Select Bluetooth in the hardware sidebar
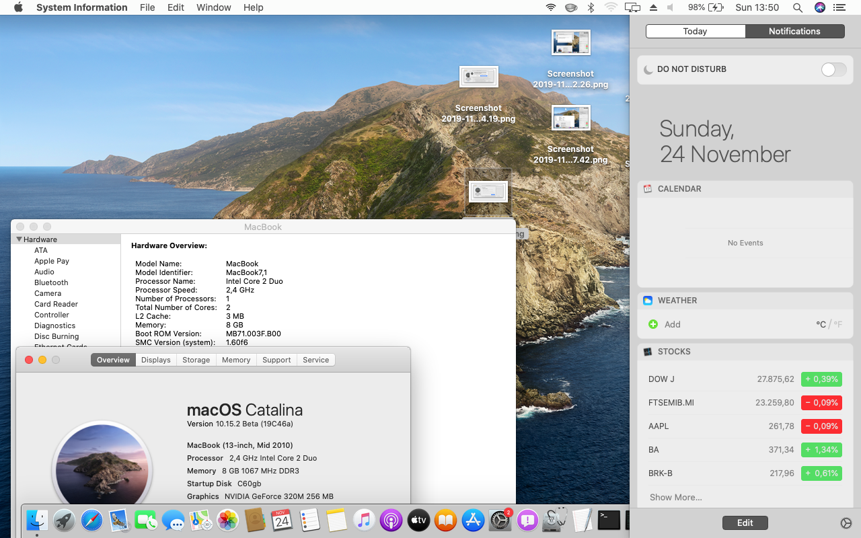Image resolution: width=861 pixels, height=538 pixels. pyautogui.click(x=51, y=282)
